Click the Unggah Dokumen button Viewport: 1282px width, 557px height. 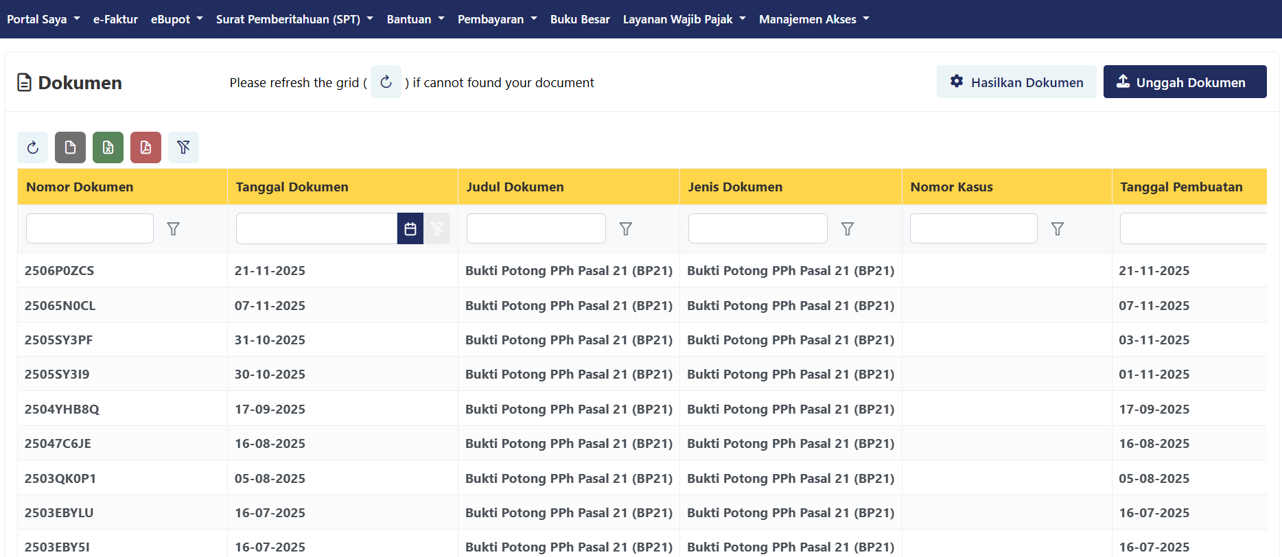tap(1185, 82)
